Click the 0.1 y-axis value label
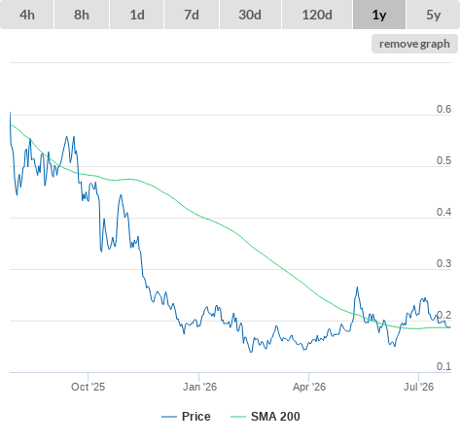Image resolution: width=461 pixels, height=442 pixels. point(443,366)
